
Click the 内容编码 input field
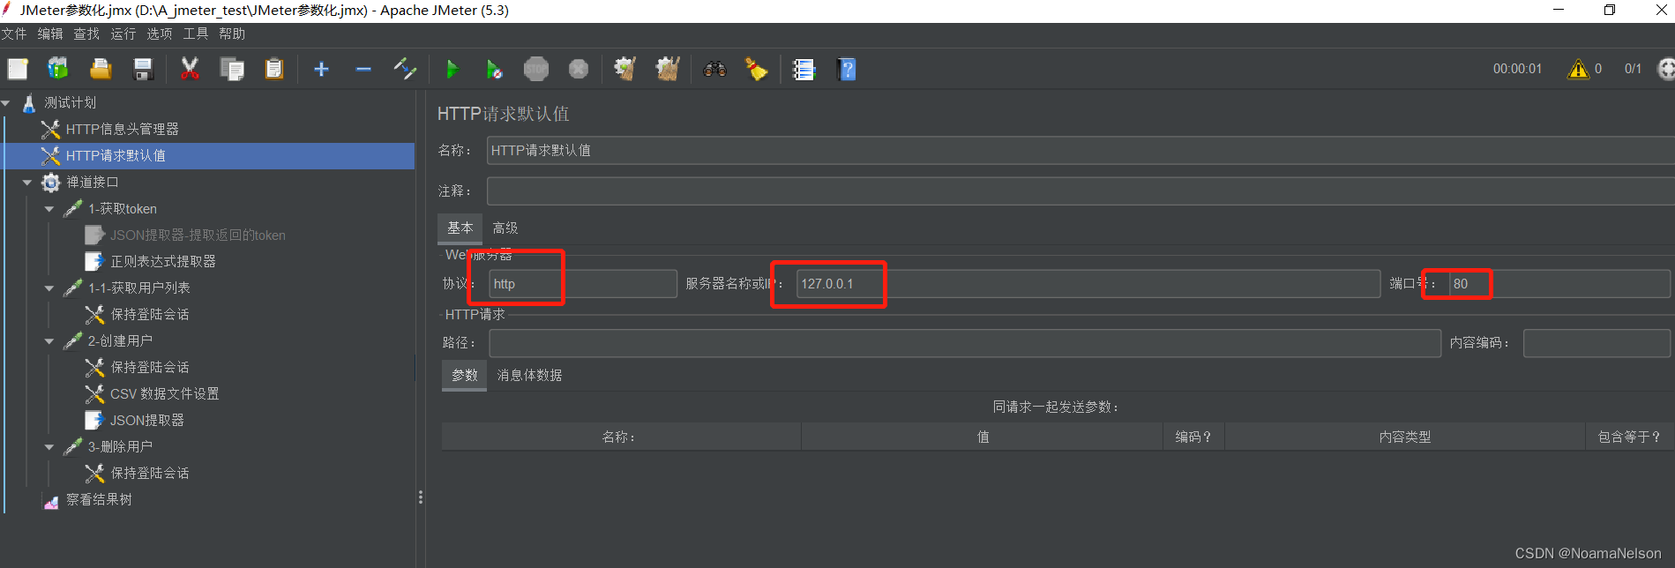pos(1596,343)
